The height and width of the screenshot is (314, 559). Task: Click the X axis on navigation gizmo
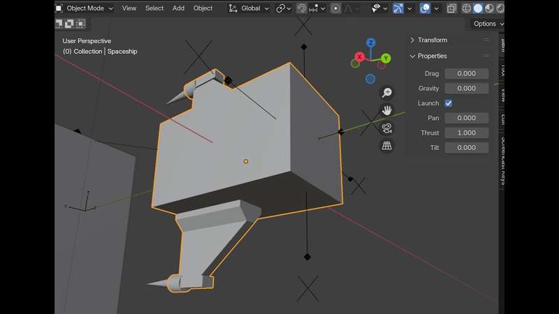tap(359, 57)
